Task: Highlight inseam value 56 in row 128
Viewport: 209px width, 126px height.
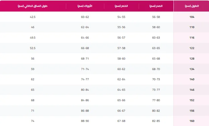Action: coord(33,59)
